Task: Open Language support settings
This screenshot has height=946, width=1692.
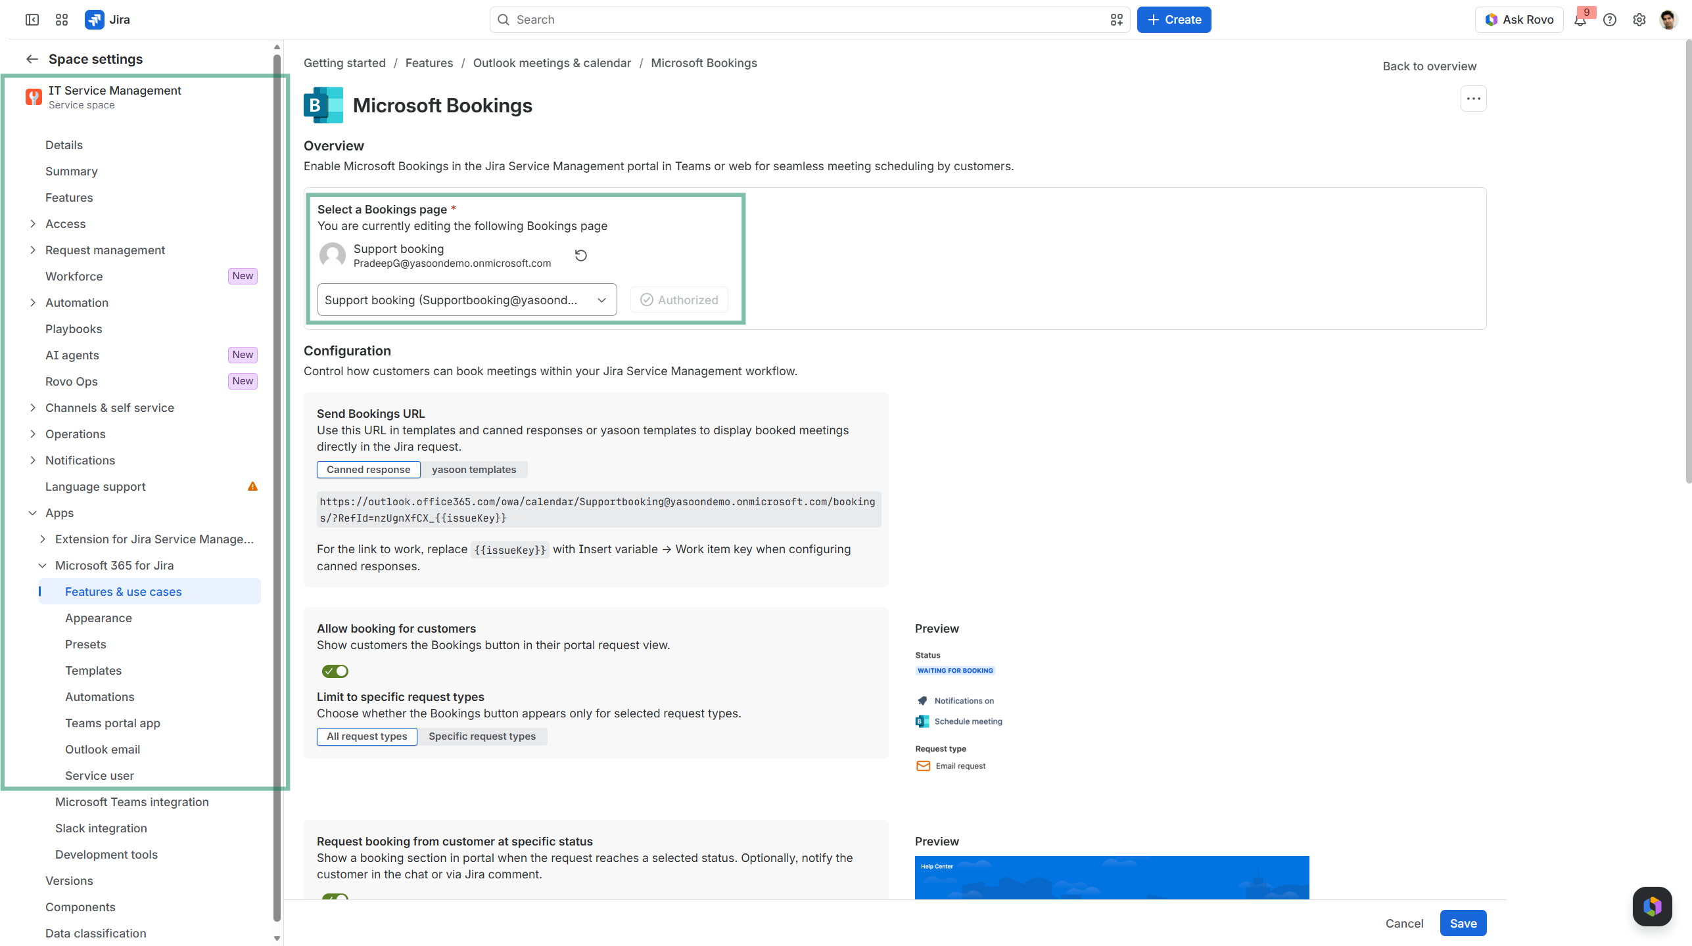Action: click(x=95, y=487)
